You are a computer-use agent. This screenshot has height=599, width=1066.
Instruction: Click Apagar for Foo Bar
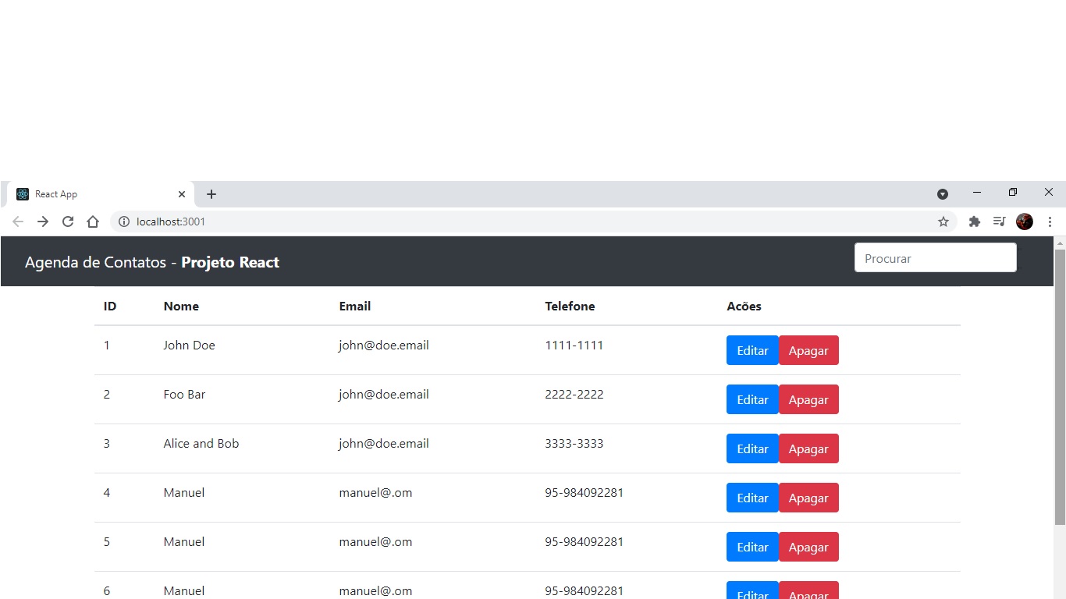pos(808,399)
